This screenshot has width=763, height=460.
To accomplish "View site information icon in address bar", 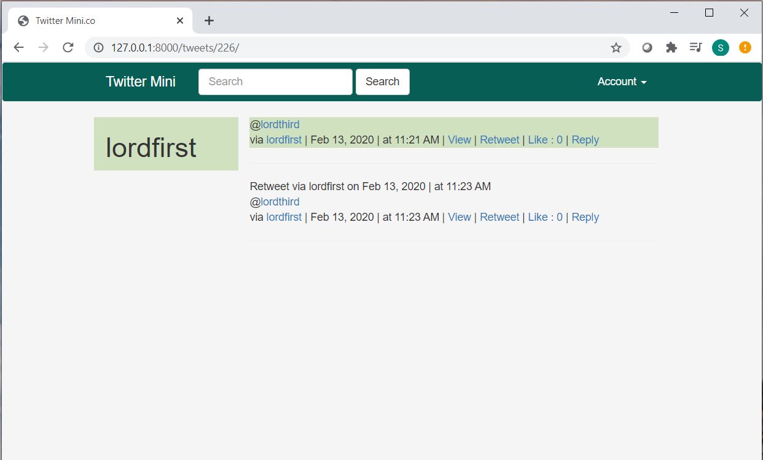I will 98,47.
